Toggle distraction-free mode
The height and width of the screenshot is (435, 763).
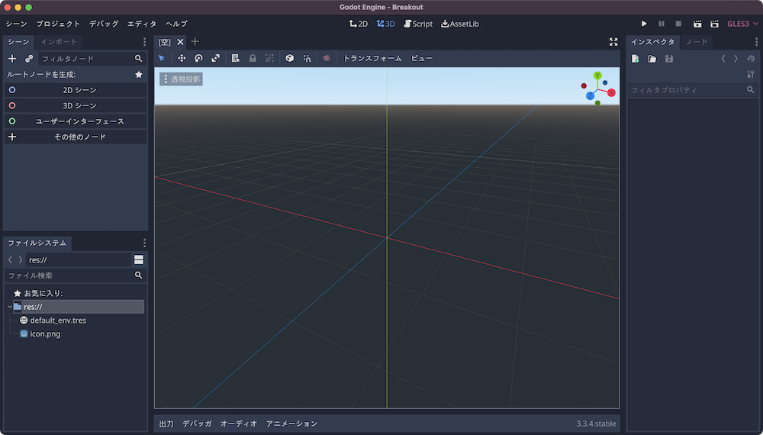pyautogui.click(x=613, y=42)
